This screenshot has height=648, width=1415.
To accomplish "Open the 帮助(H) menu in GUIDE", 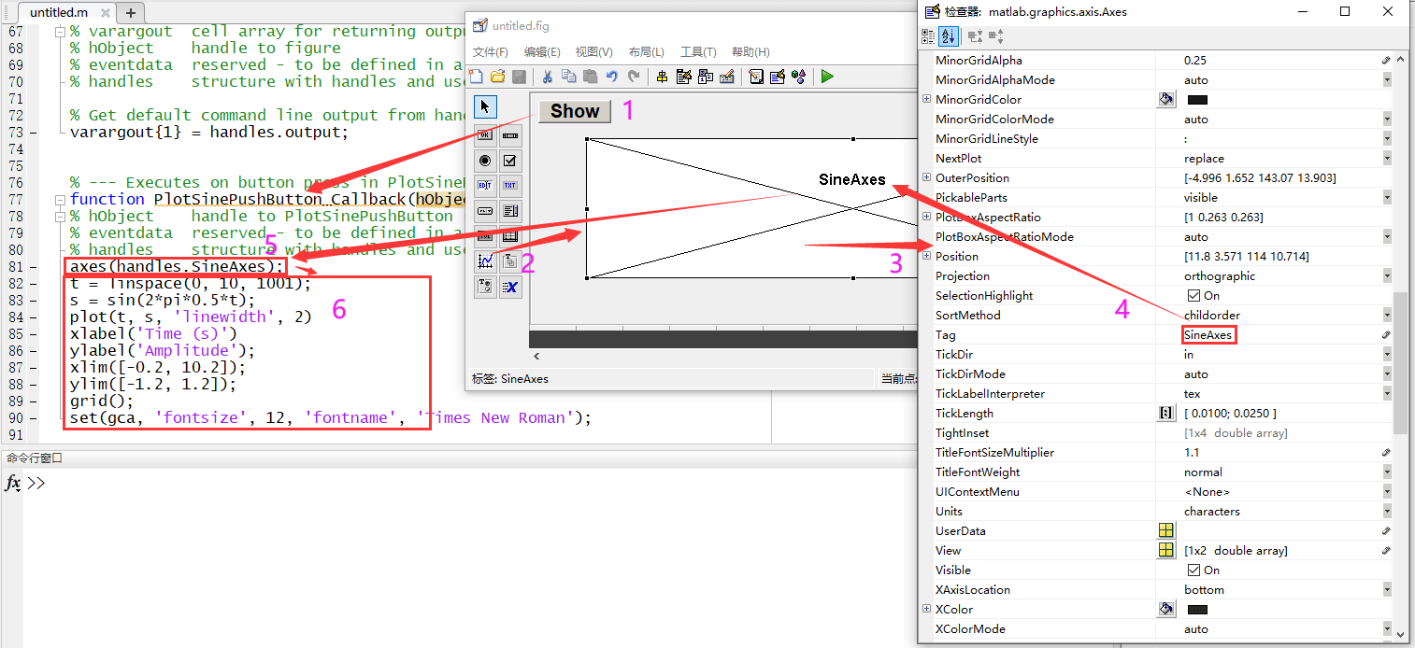I will tap(750, 52).
